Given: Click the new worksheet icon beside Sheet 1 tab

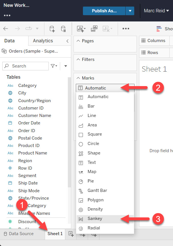Looking at the screenshot, I should tap(71, 234).
